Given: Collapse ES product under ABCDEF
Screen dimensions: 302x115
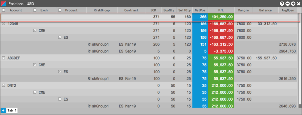Looking at the screenshot, I should click(x=60, y=72).
